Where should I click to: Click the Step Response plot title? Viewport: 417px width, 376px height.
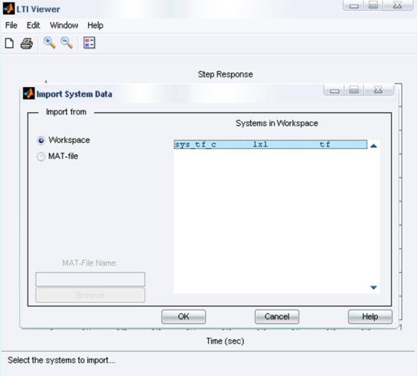pos(225,74)
